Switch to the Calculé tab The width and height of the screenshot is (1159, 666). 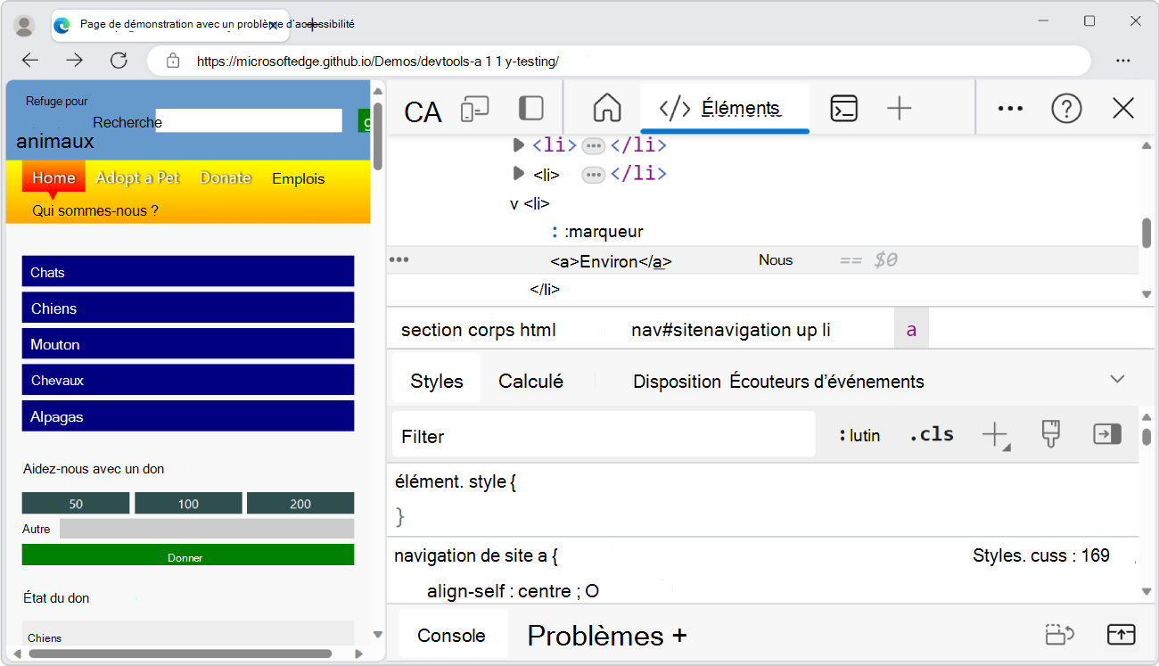point(530,381)
